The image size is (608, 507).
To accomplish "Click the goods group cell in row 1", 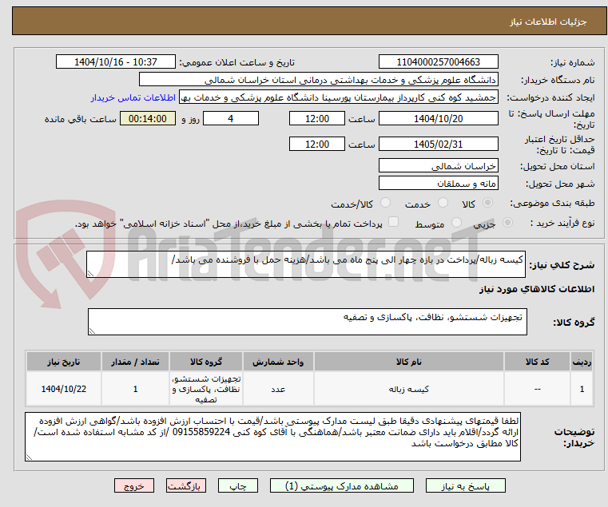I will [x=206, y=389].
